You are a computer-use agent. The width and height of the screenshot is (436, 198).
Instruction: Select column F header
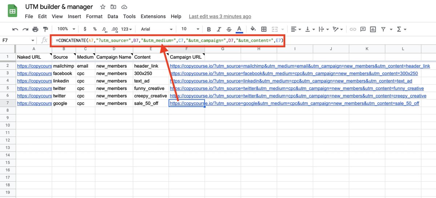click(x=187, y=49)
